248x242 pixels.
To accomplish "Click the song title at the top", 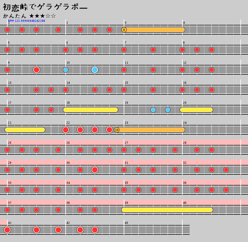I will 45,7.
